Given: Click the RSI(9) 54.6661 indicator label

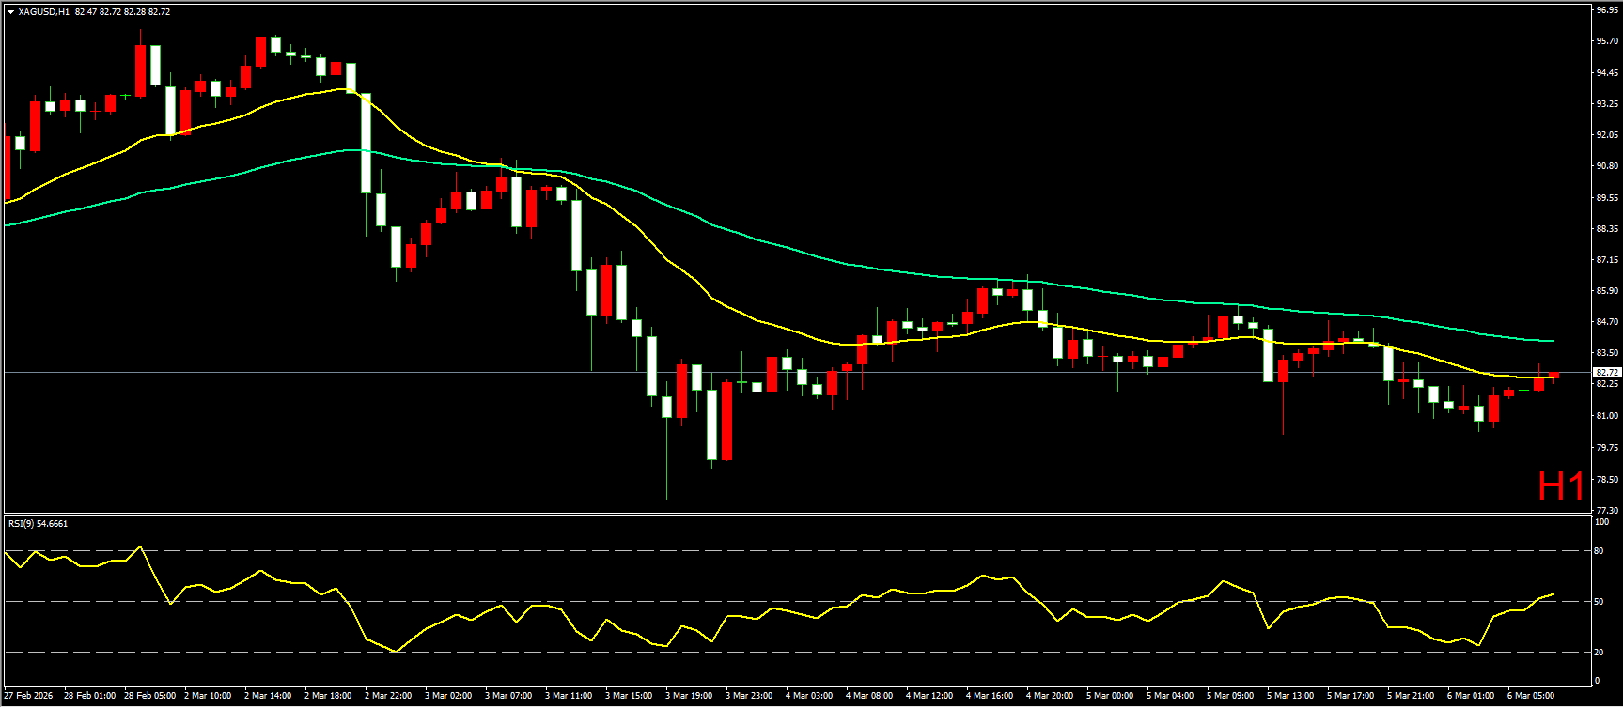Looking at the screenshot, I should tap(38, 524).
